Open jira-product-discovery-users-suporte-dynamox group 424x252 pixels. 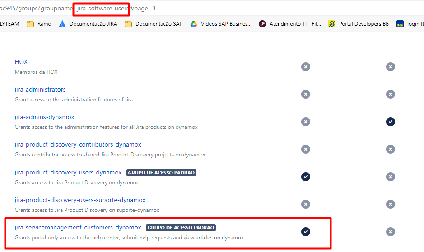pyautogui.click(x=80, y=200)
